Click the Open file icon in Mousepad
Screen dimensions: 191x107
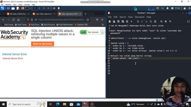pyautogui.click(x=114, y=21)
